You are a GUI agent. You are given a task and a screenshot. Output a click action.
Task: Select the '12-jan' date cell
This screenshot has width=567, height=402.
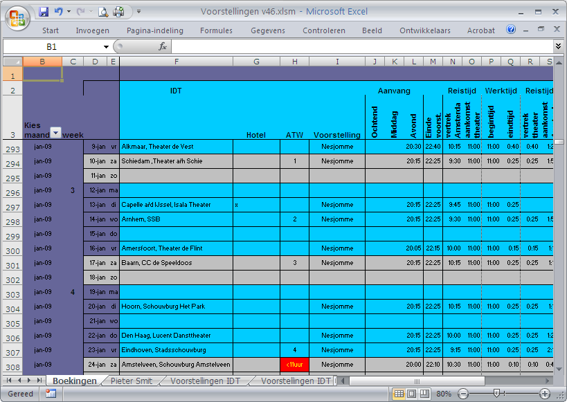(x=96, y=190)
